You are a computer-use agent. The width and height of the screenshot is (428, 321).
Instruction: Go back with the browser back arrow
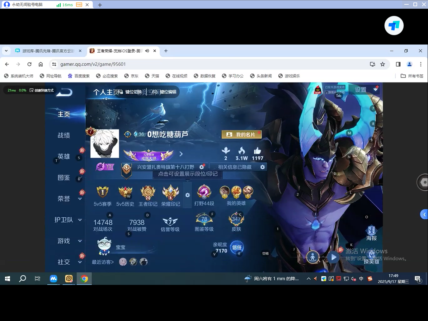coord(7,64)
